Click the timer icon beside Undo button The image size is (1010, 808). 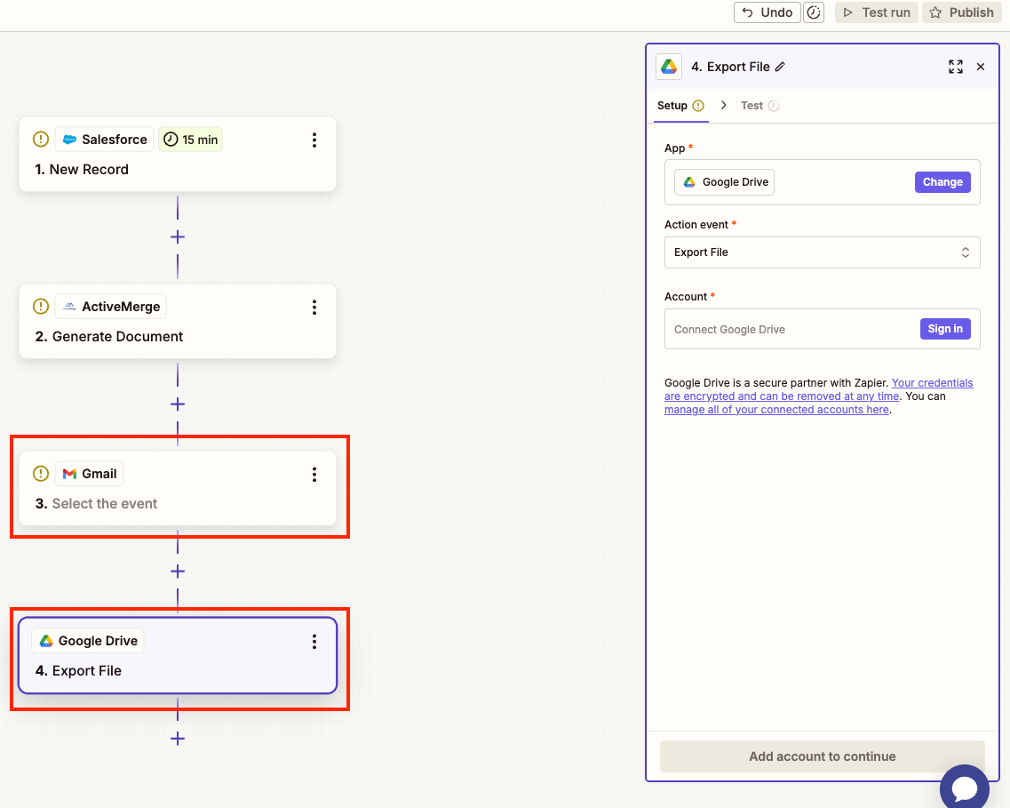814,12
